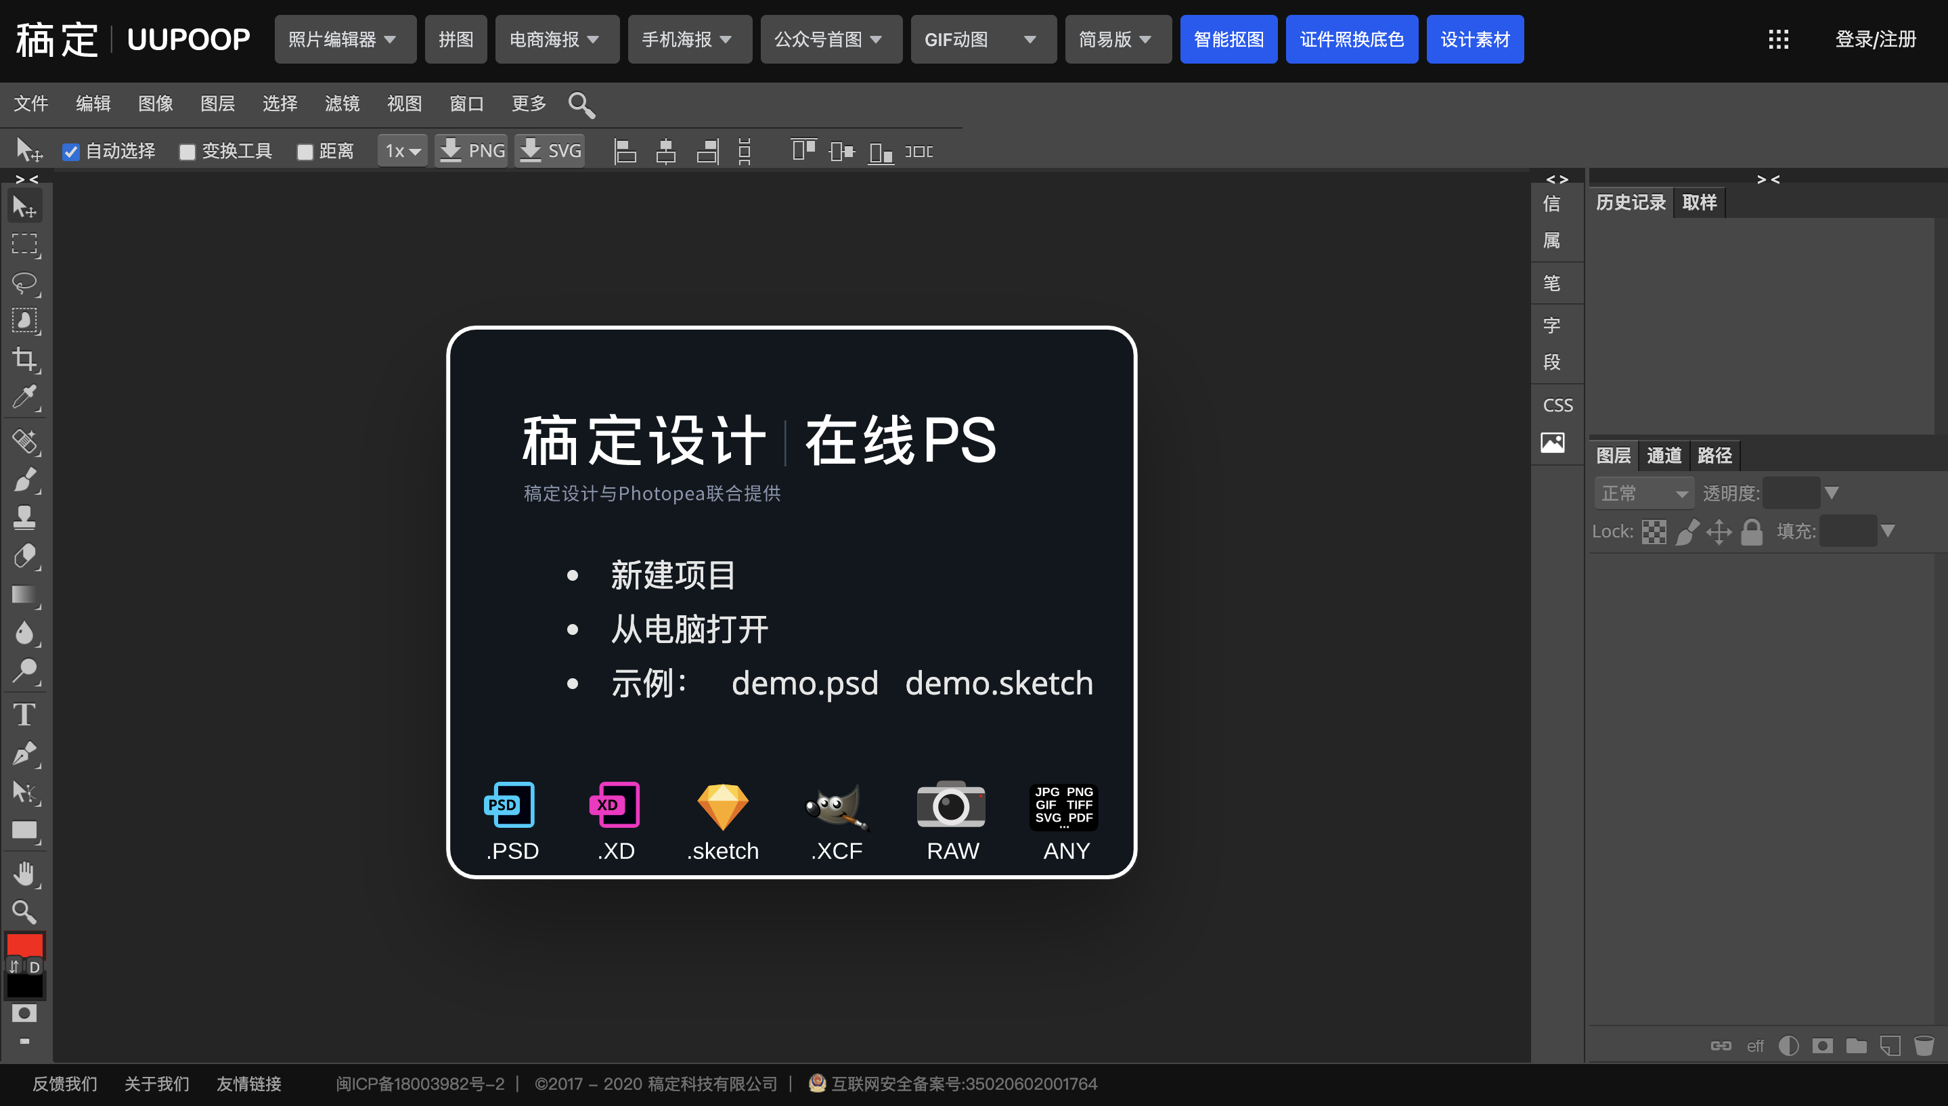Toggle Quick Mask mode icon
Viewport: 1948px width, 1106px height.
(24, 1013)
